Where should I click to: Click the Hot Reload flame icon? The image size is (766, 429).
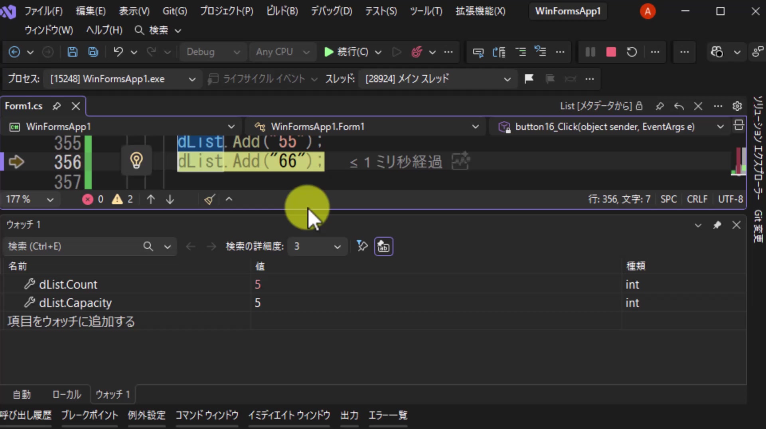(x=417, y=52)
